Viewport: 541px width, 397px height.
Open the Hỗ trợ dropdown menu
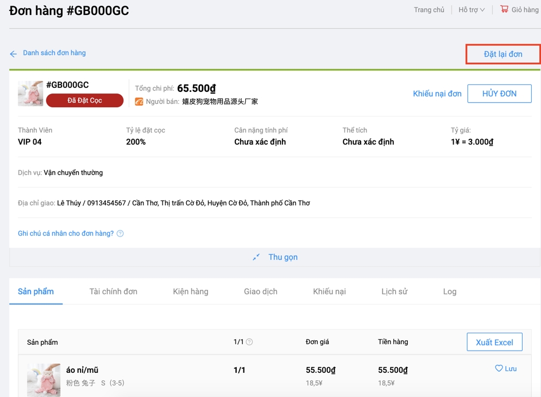(472, 10)
